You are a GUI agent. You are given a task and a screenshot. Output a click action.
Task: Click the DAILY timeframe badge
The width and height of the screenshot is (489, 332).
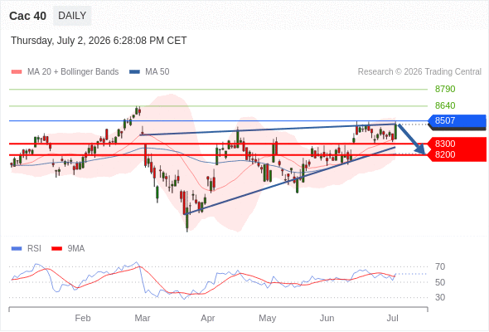[x=72, y=16]
